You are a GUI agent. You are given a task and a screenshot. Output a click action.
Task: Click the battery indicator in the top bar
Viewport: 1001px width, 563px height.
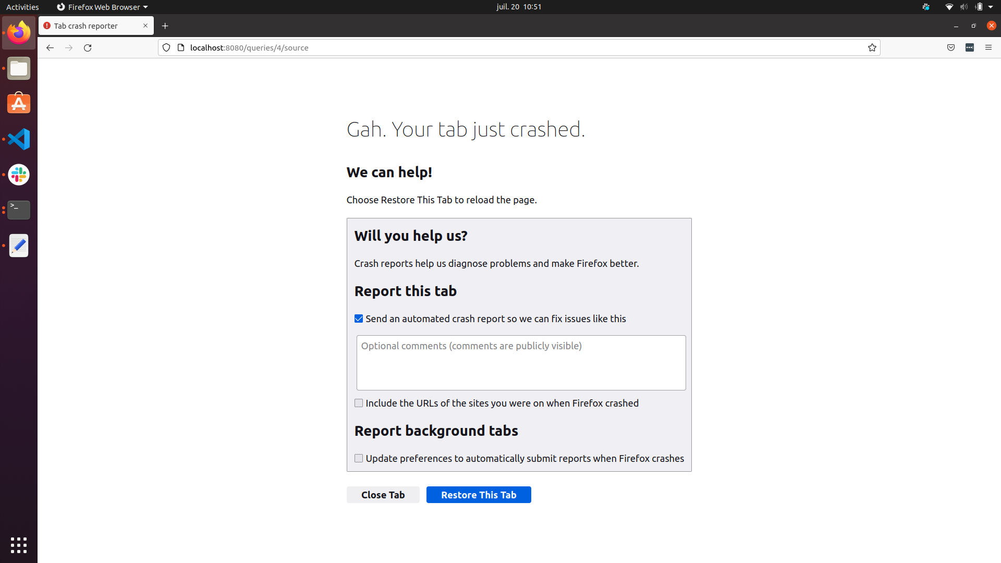[x=979, y=7]
